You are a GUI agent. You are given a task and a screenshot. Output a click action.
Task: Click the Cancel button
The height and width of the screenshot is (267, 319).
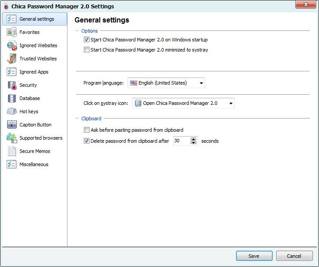click(294, 256)
